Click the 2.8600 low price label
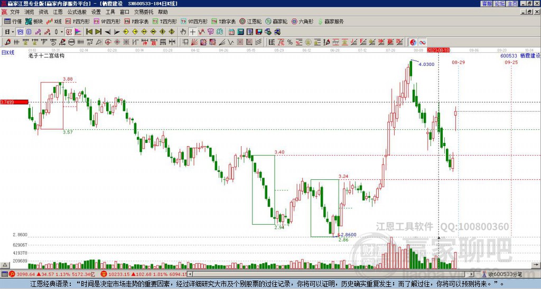 349,235
